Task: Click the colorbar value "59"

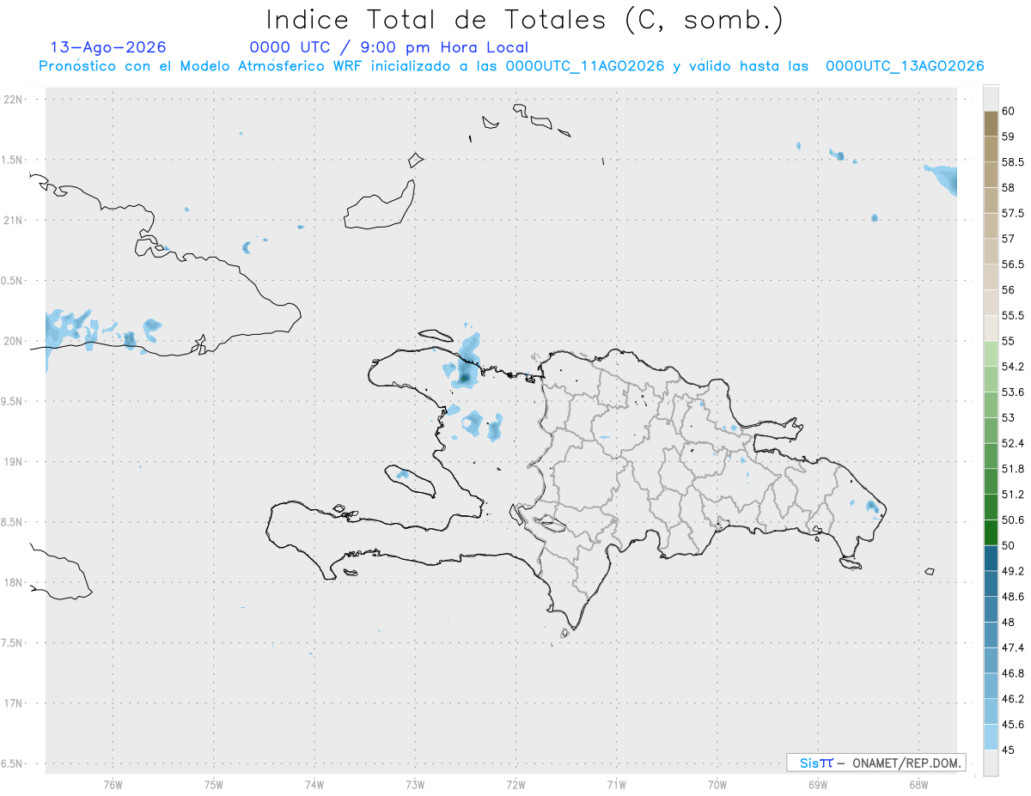Action: click(1009, 137)
